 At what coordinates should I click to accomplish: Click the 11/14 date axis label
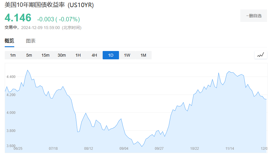point(230,148)
